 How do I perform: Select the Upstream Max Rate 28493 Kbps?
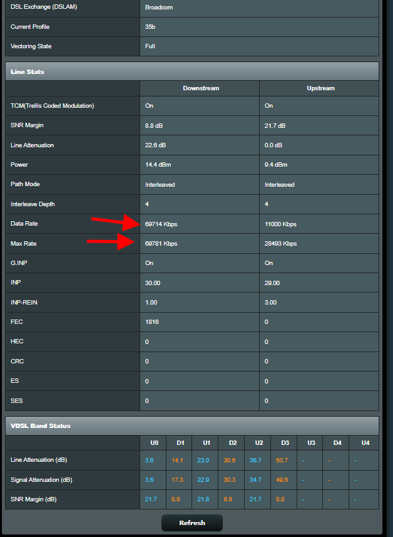click(280, 244)
